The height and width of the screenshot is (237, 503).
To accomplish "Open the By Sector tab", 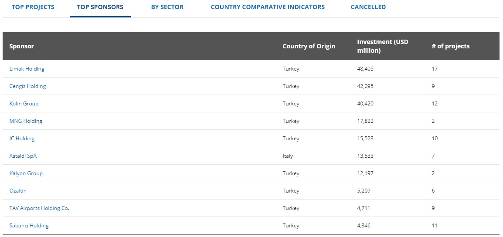I will point(167,7).
